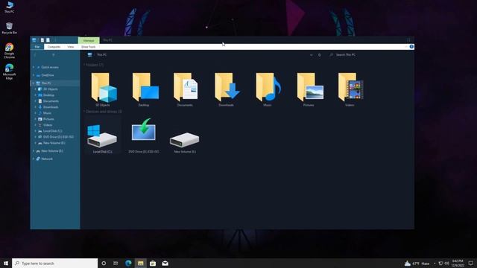This screenshot has width=477, height=268.
Task: Expand the Network node in navigation pane
Action: (34, 159)
